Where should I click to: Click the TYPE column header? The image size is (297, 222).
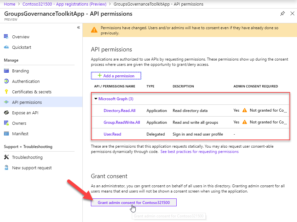pyautogui.click(x=150, y=86)
